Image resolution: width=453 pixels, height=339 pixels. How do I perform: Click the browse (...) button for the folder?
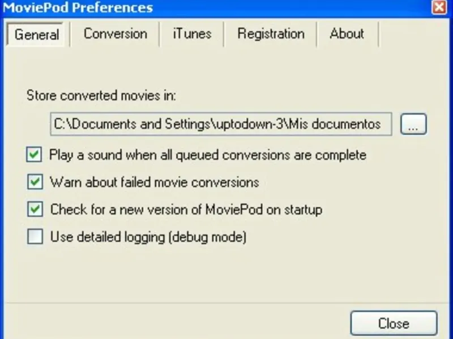413,125
